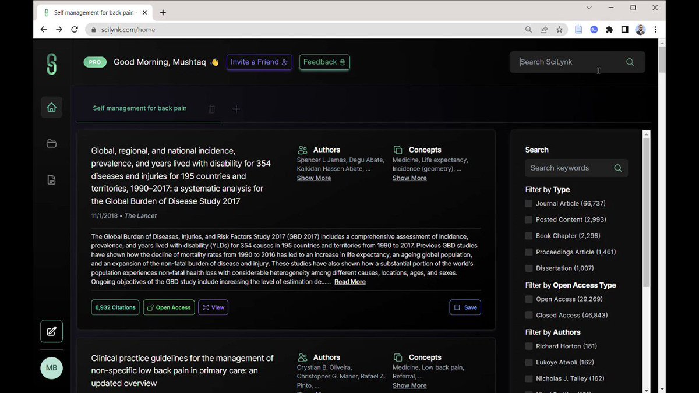Open a new browser tab
The image size is (699, 393).
[x=163, y=12]
